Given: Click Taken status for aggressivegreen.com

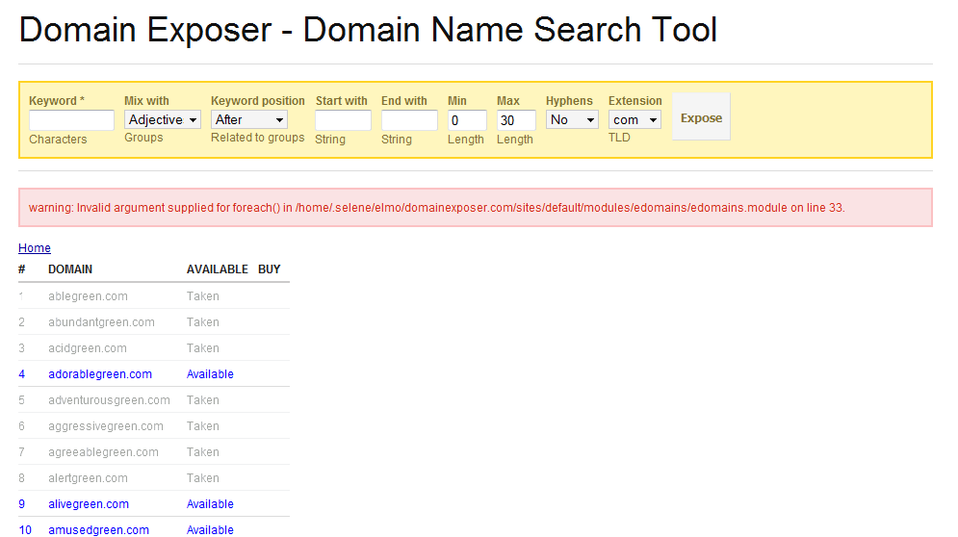Looking at the screenshot, I should coord(203,425).
